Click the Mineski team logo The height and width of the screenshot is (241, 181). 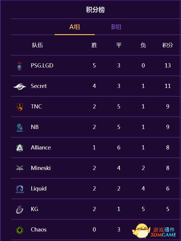[x=20, y=168]
